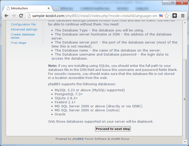Click the scrollbar down arrow
The image size is (189, 146).
[185, 142]
